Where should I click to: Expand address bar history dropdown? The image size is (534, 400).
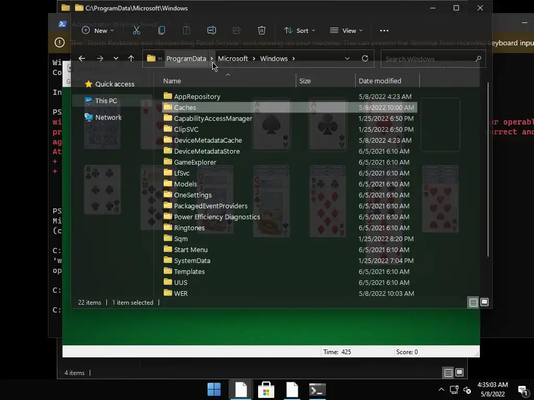(347, 58)
